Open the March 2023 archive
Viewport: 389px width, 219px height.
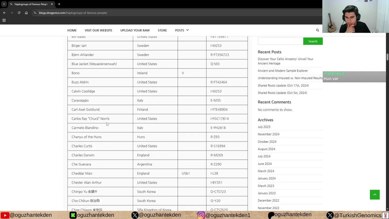266,186
